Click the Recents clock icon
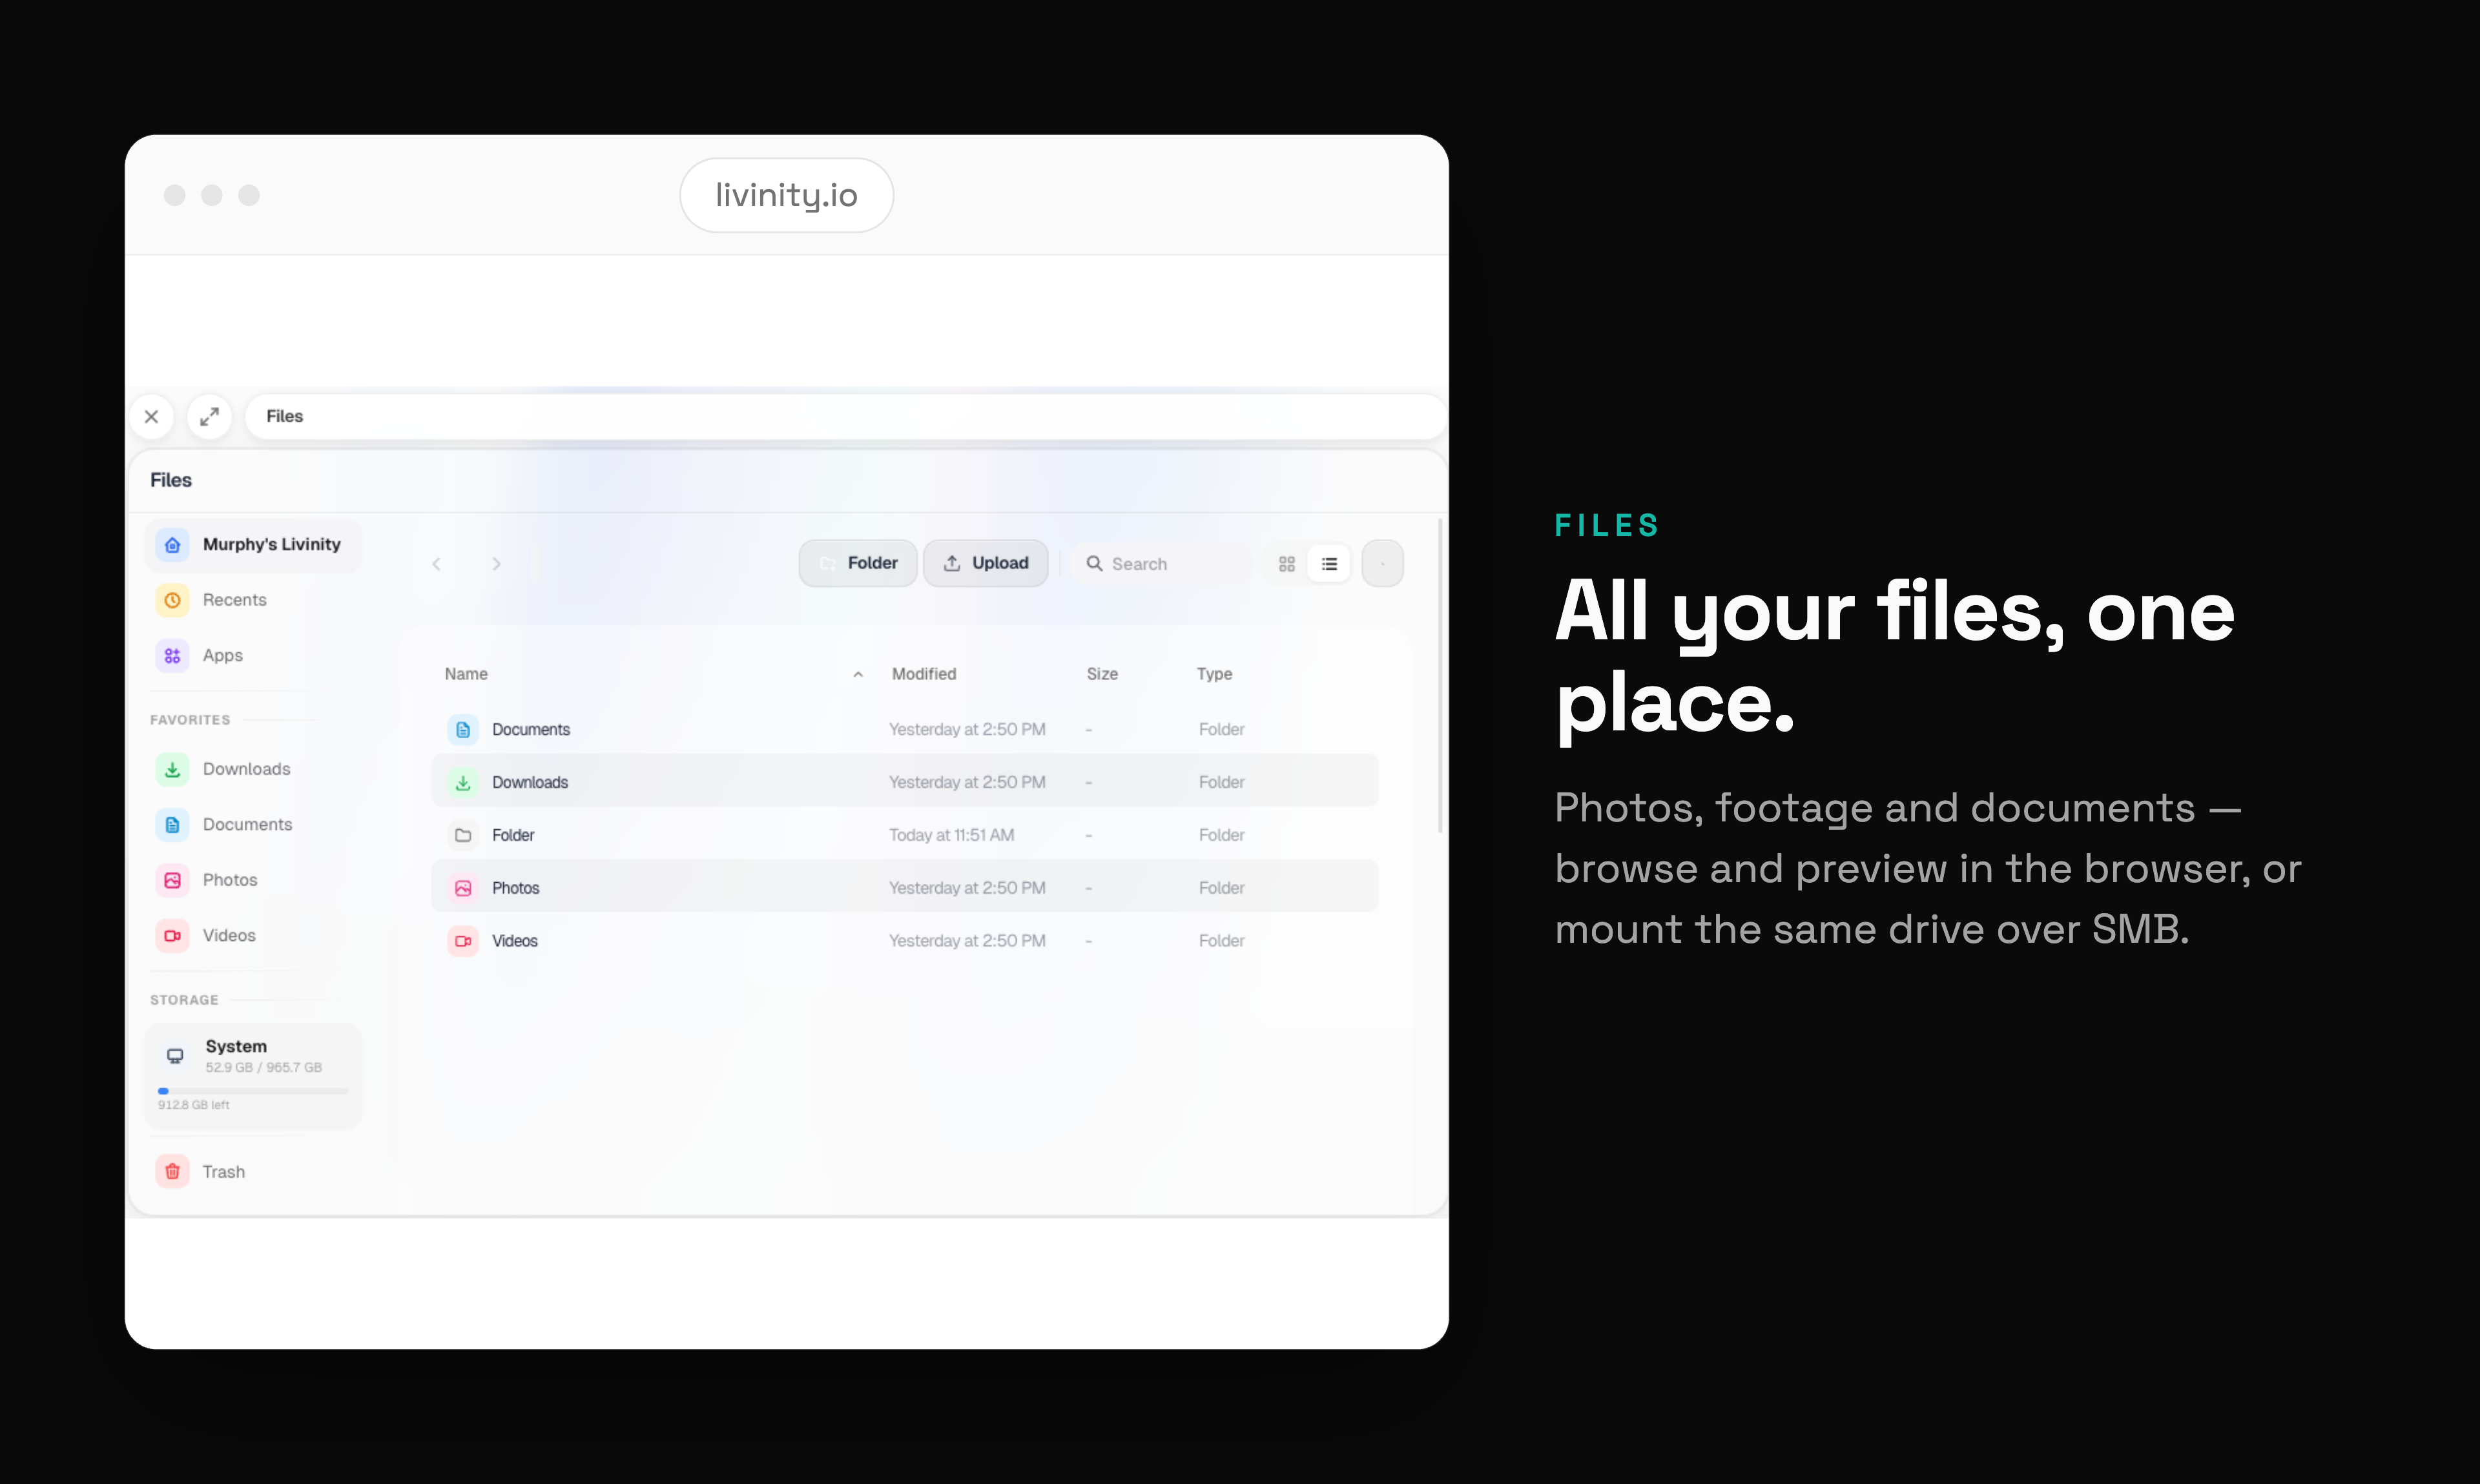The height and width of the screenshot is (1484, 2480). point(173,600)
